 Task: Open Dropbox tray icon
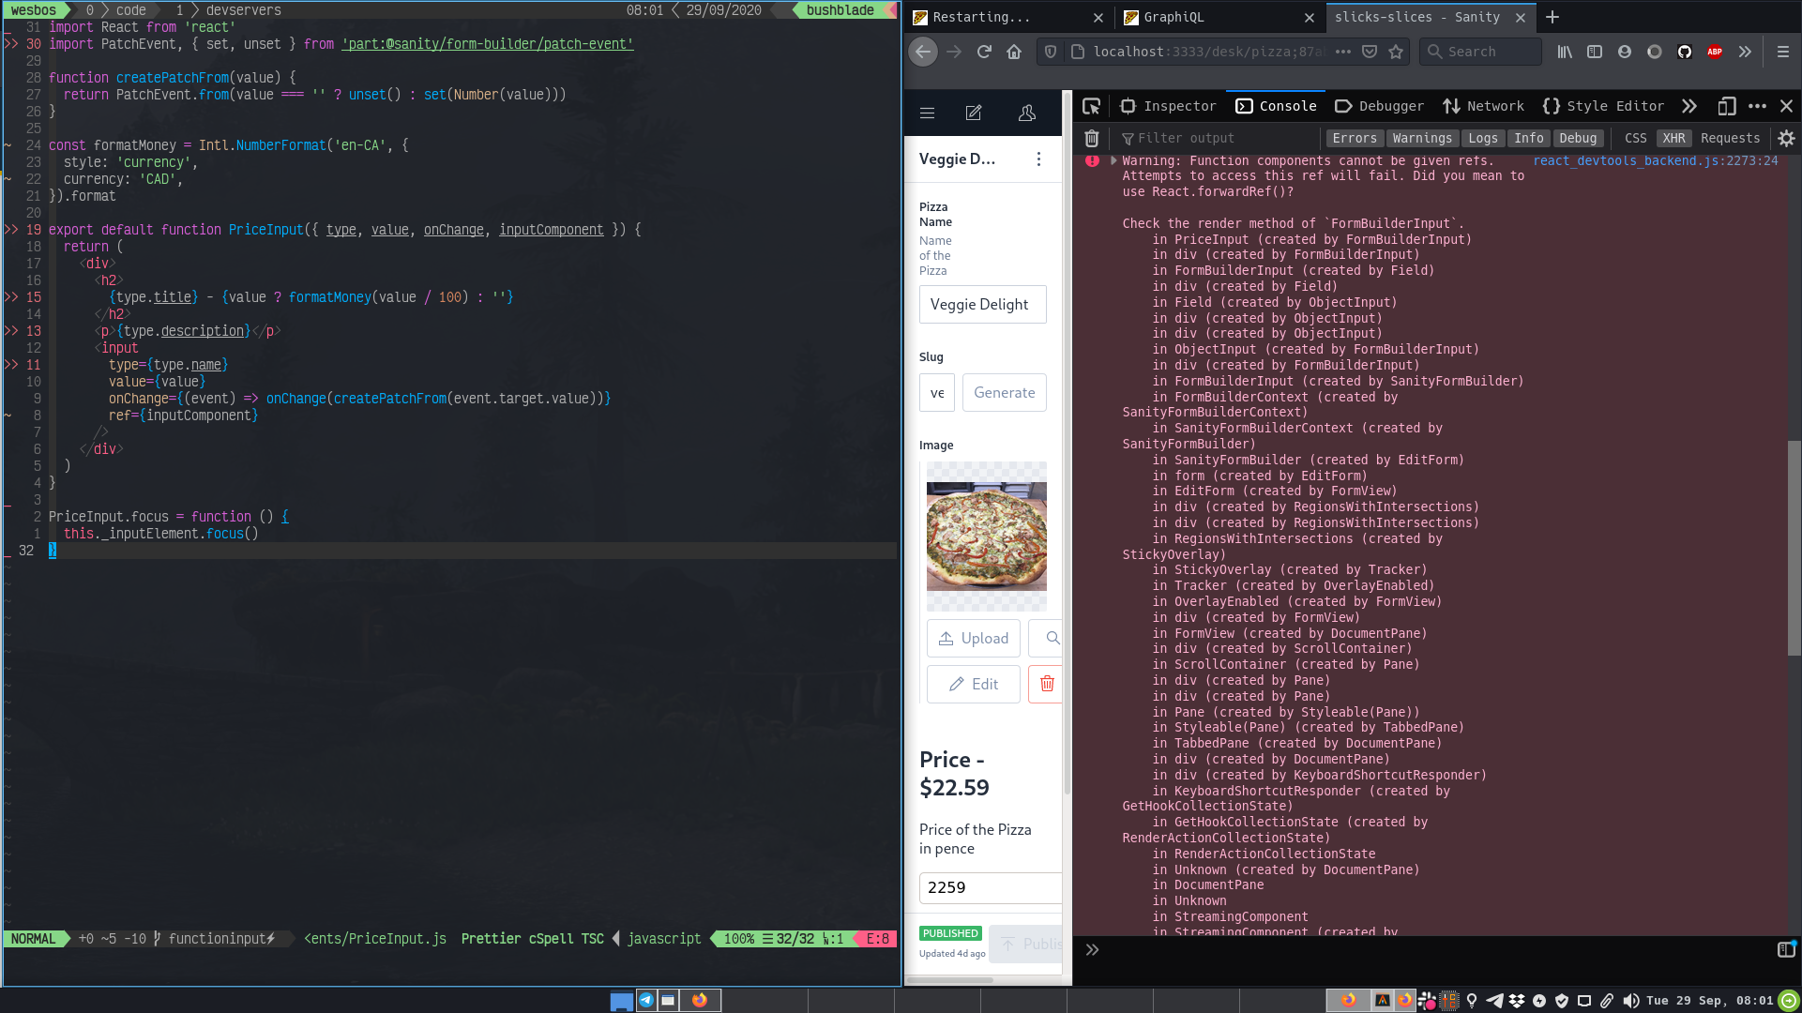1517,1001
